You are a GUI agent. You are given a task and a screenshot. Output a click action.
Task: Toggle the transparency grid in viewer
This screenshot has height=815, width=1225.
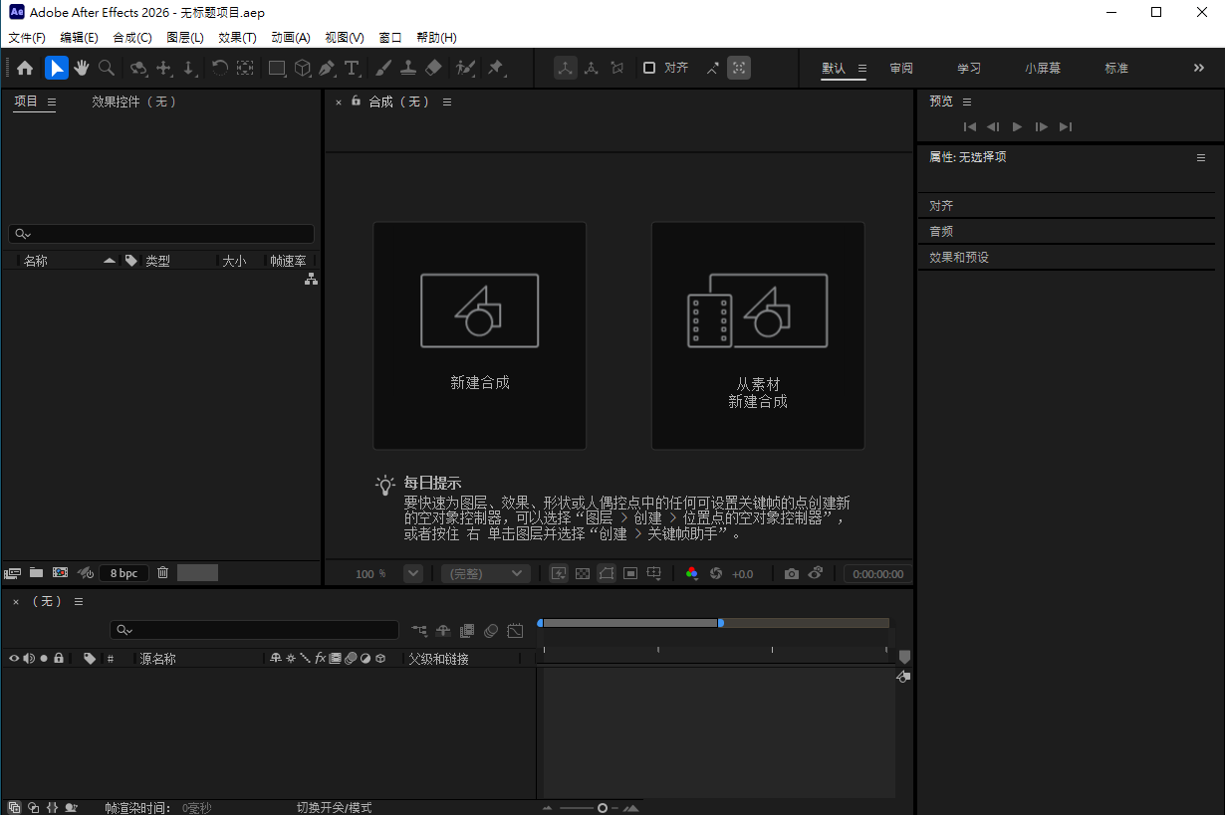tap(583, 574)
